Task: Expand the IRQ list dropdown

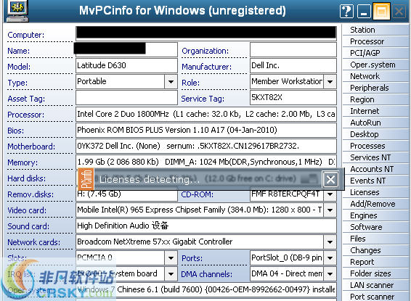Action: (171, 274)
